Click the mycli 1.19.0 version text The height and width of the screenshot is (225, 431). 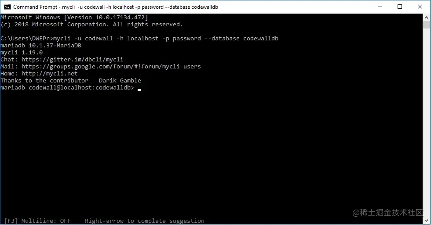coord(22,52)
